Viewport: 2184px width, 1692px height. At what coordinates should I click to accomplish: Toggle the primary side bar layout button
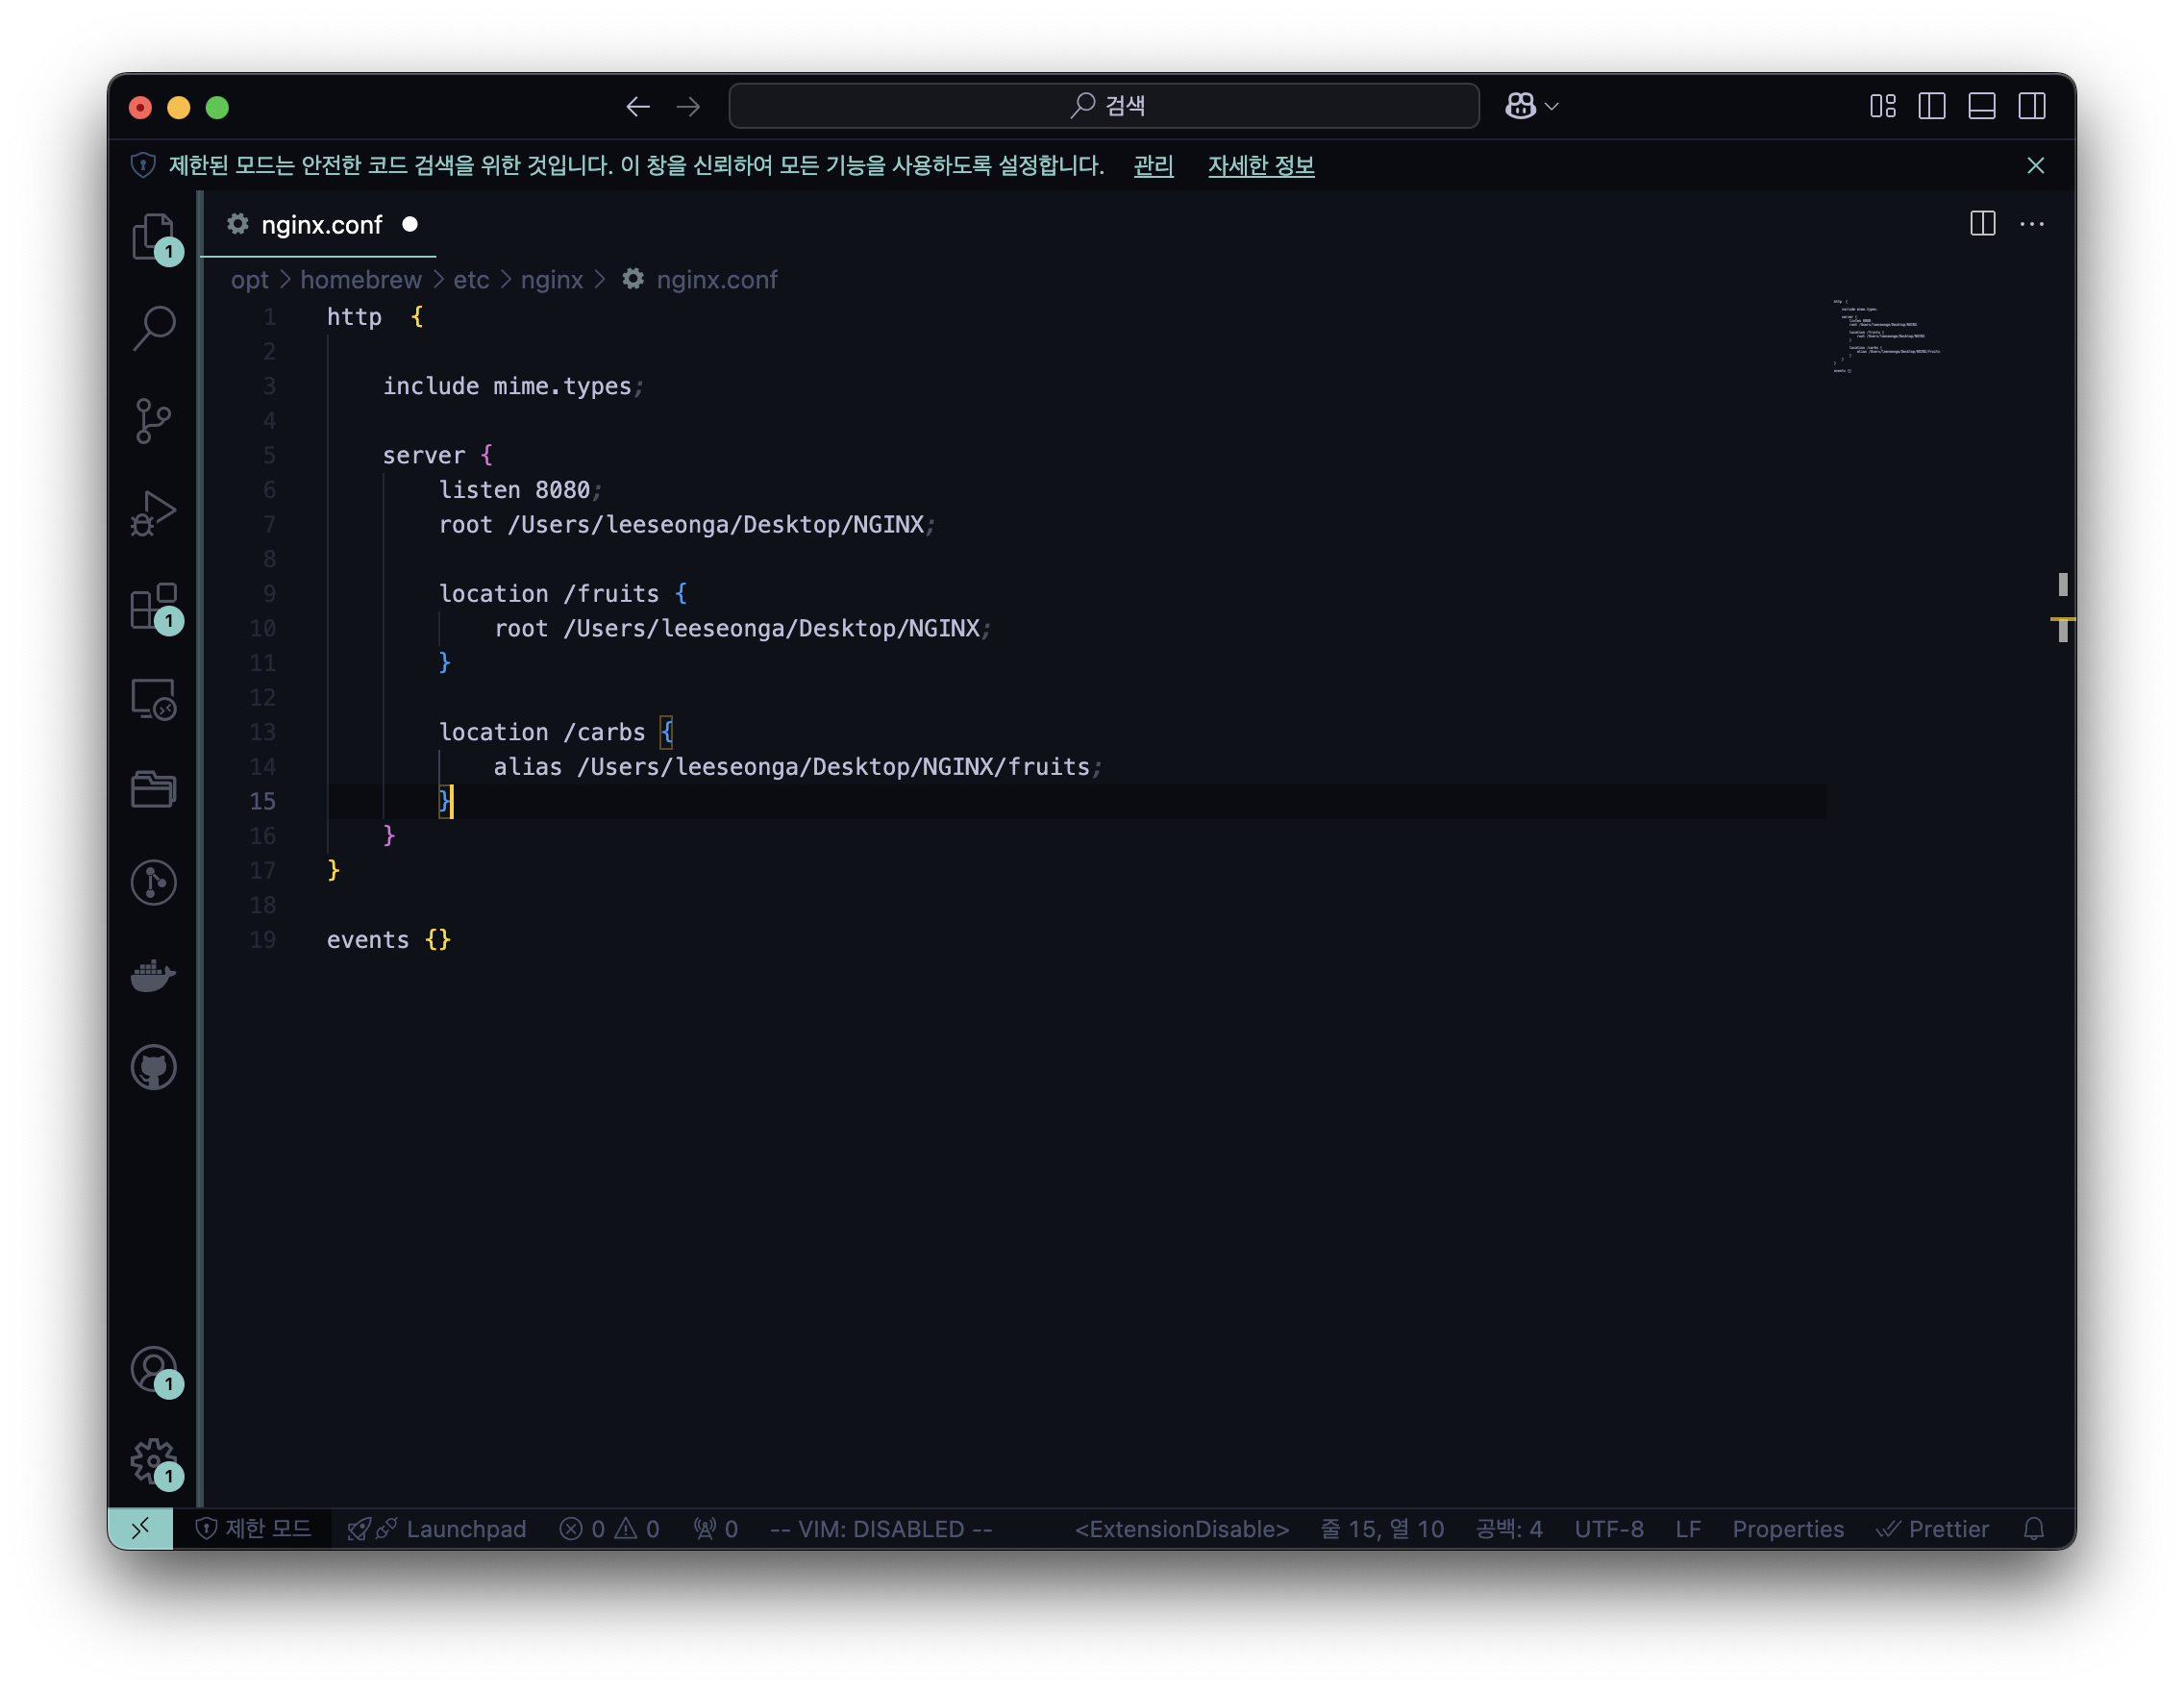coord(1931,106)
